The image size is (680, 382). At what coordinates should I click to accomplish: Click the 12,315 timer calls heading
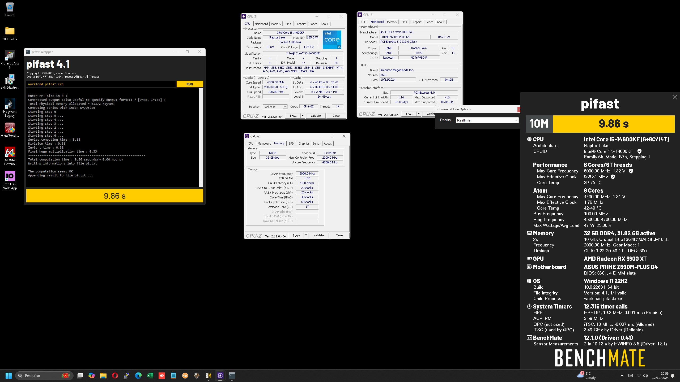[605, 306]
